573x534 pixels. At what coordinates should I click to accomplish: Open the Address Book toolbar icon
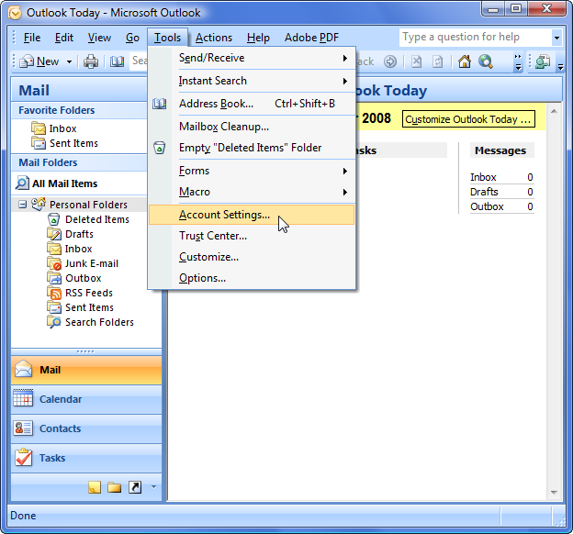point(117,61)
